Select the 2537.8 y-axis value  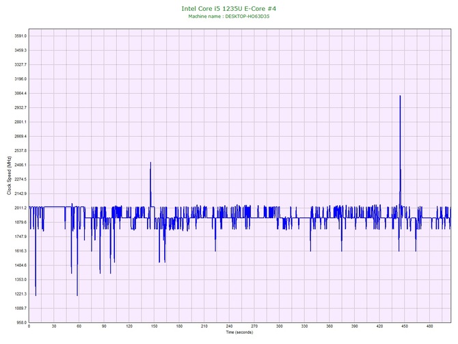click(x=21, y=150)
